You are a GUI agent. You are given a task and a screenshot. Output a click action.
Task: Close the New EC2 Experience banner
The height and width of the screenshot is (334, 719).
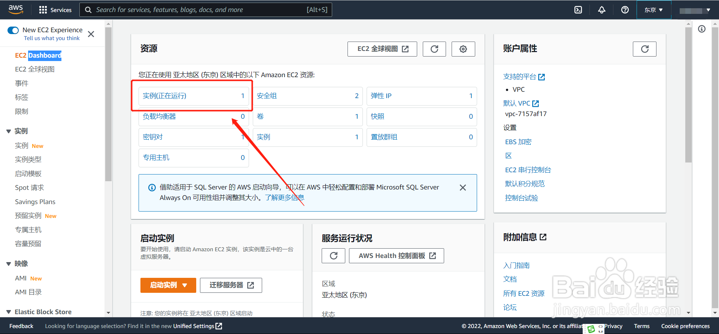click(x=91, y=34)
